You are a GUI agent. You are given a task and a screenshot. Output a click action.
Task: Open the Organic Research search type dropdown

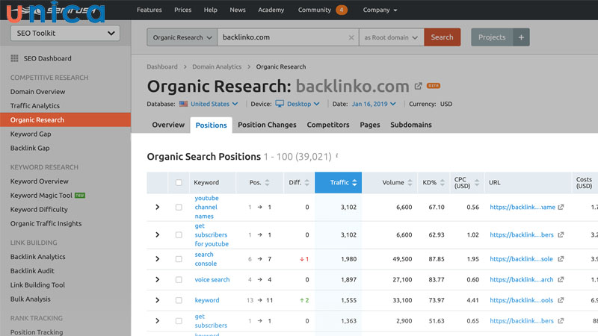click(182, 37)
